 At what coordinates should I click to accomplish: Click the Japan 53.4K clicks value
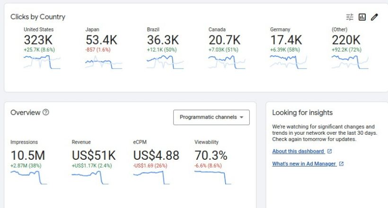101,40
